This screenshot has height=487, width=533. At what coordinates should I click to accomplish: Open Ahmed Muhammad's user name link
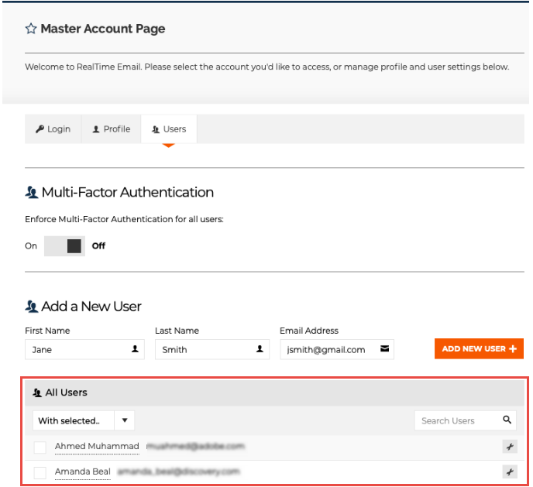97,447
